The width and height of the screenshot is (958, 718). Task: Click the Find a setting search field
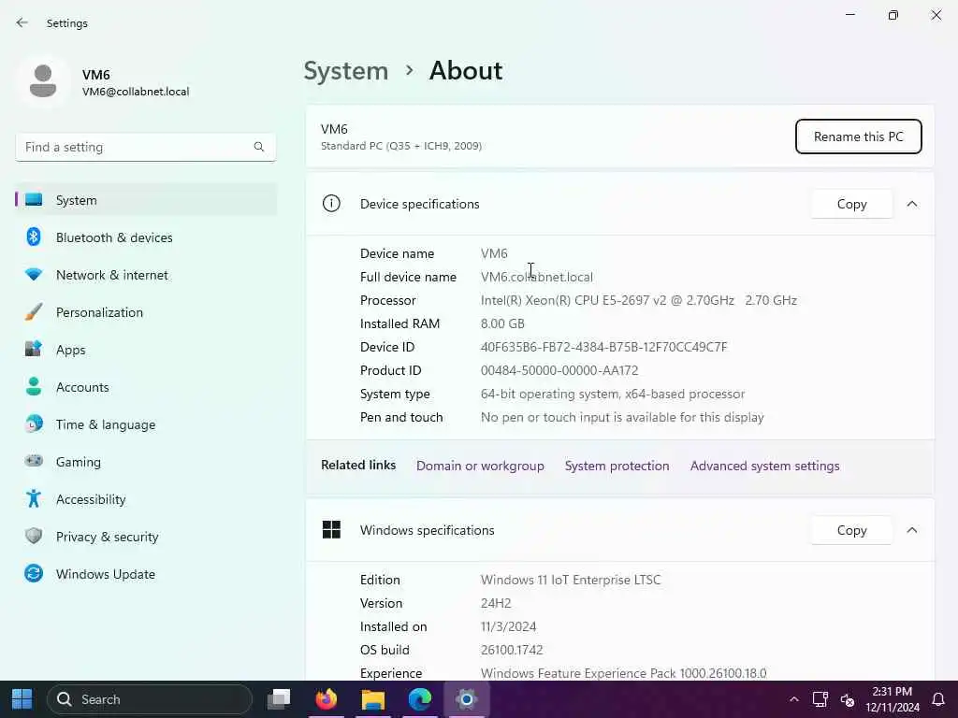pos(145,147)
